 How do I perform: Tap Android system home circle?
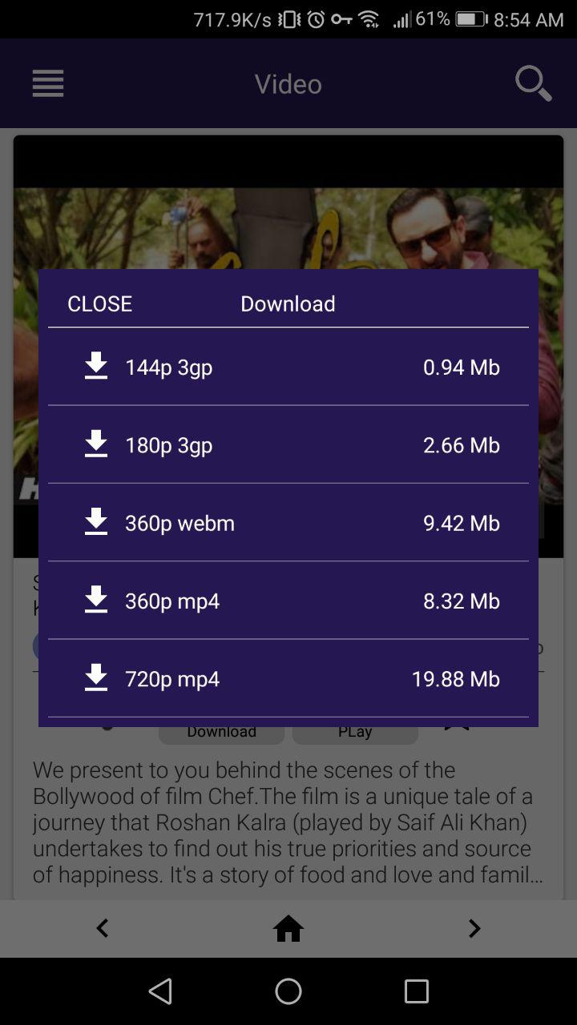(288, 991)
